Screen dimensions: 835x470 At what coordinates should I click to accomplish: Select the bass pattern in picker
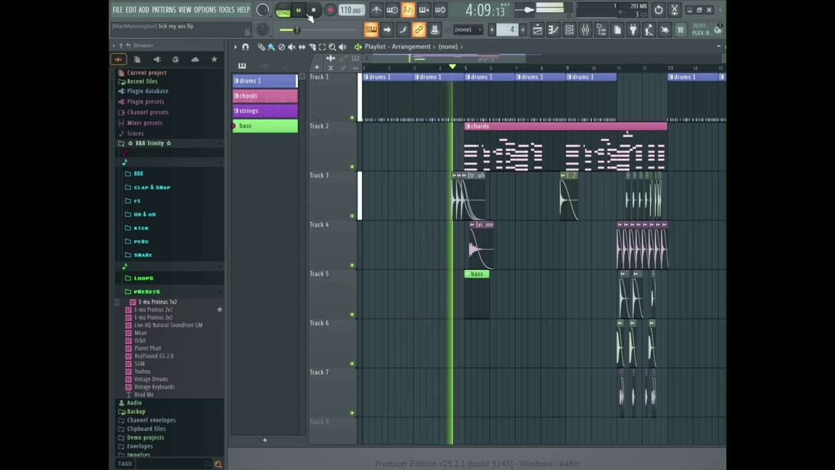click(265, 126)
